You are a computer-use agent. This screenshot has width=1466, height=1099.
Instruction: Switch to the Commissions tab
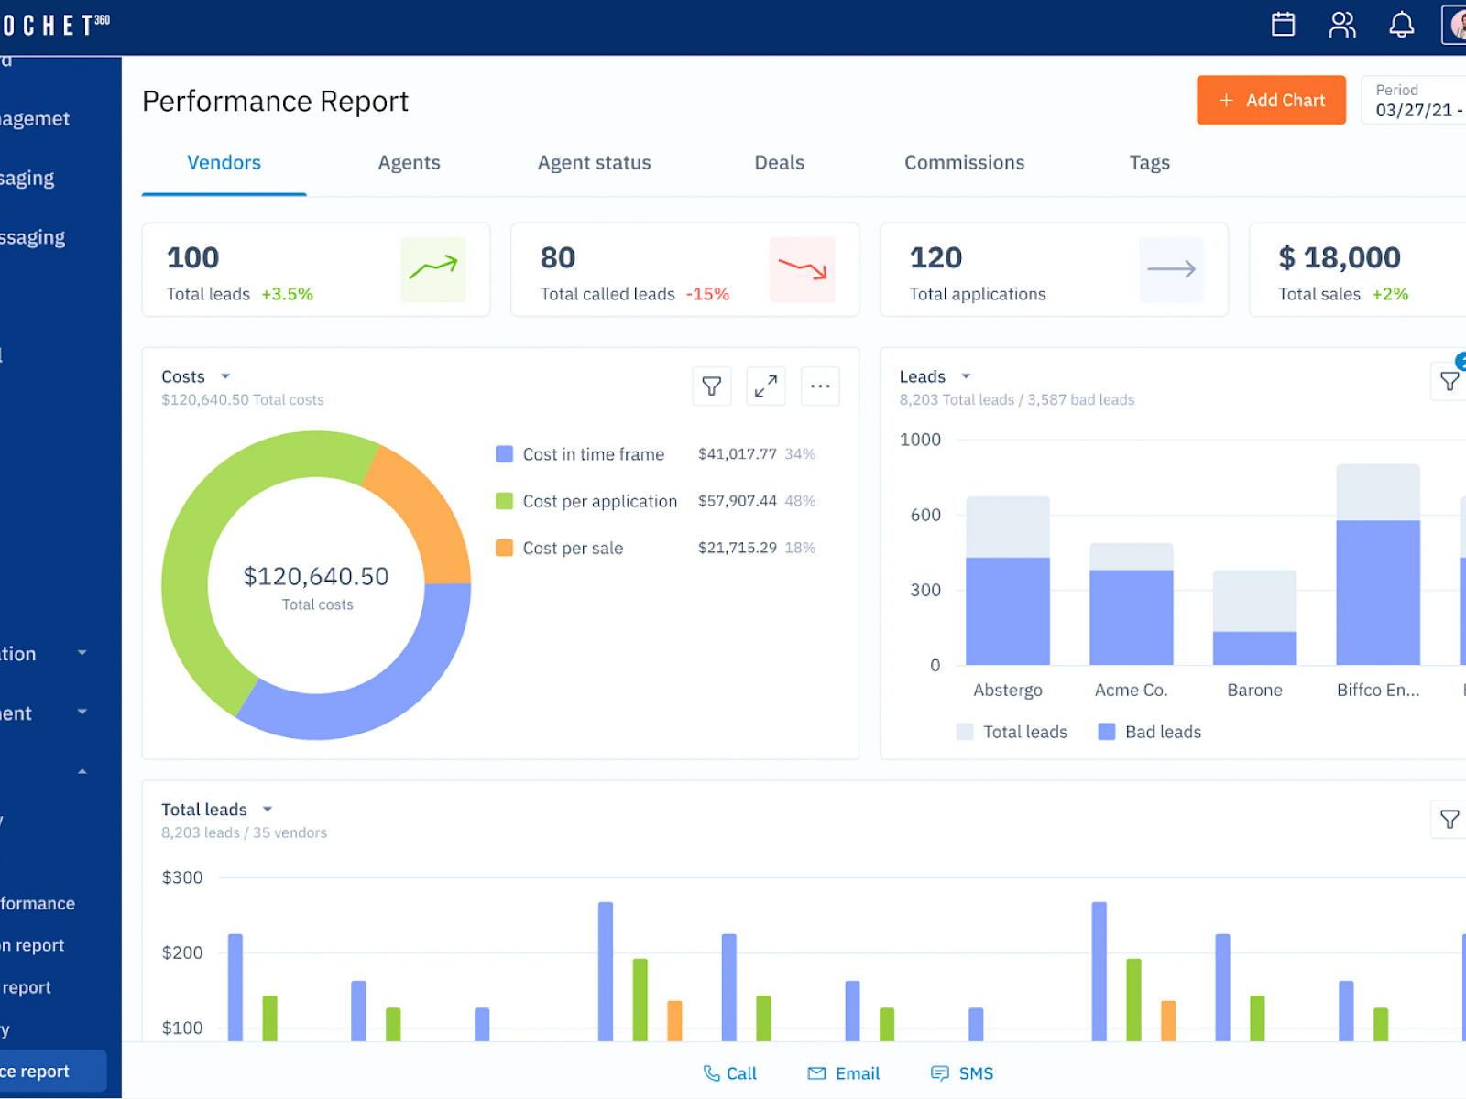pos(964,163)
